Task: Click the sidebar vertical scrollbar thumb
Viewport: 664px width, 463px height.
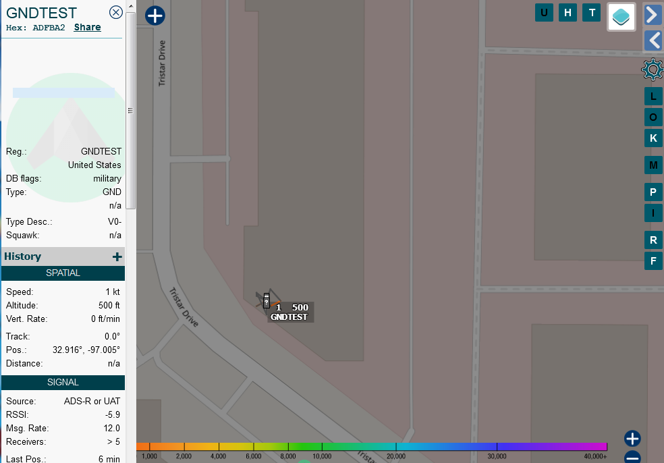Action: [131, 111]
